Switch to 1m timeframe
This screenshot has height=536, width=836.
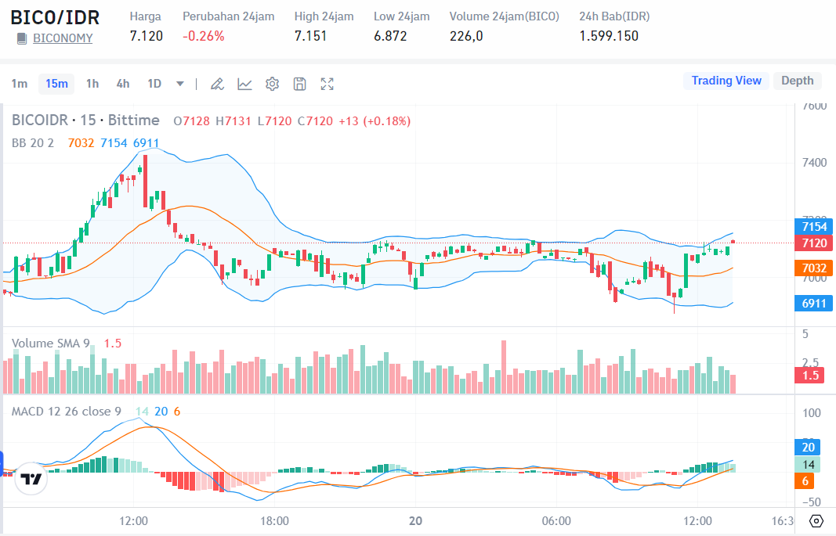click(x=20, y=84)
